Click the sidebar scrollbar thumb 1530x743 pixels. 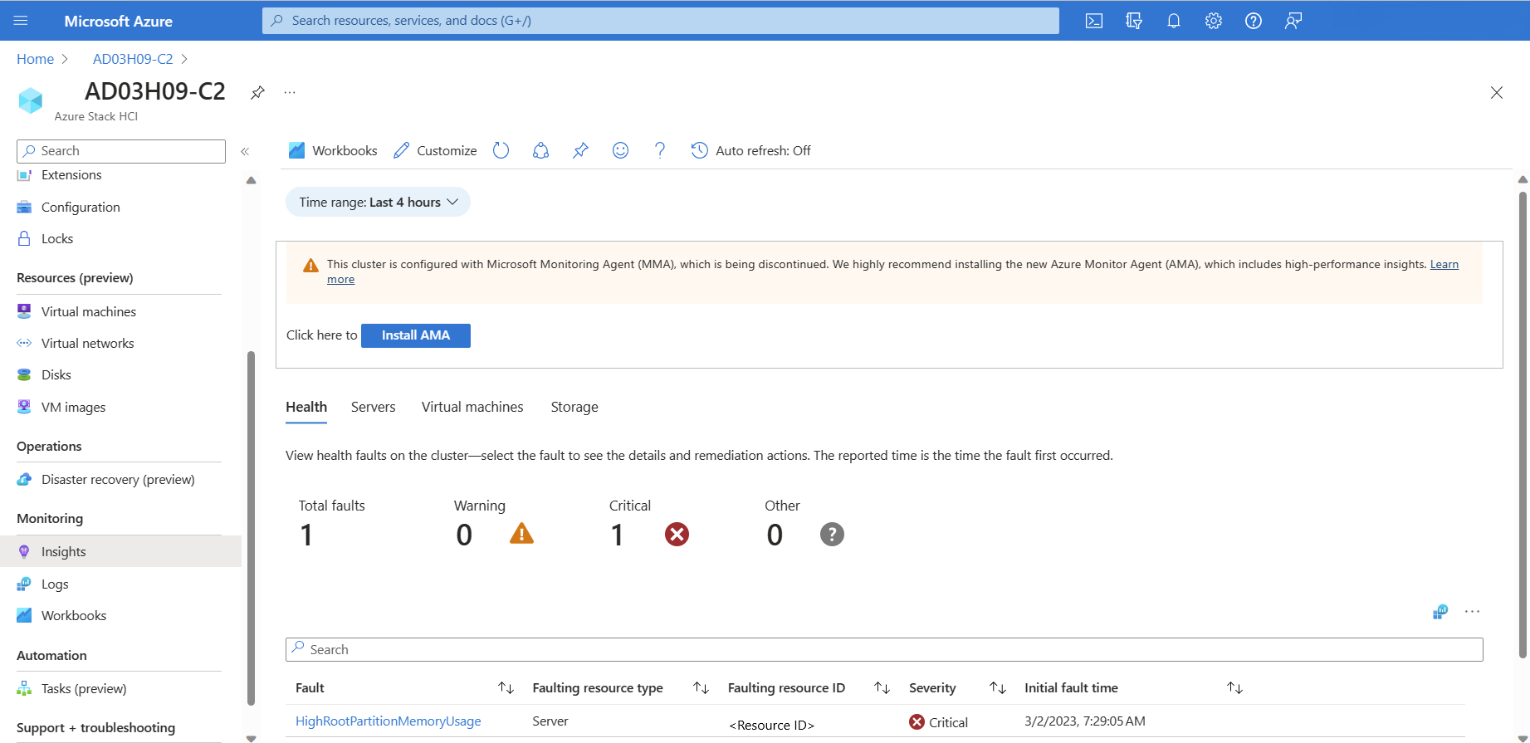coord(251,528)
